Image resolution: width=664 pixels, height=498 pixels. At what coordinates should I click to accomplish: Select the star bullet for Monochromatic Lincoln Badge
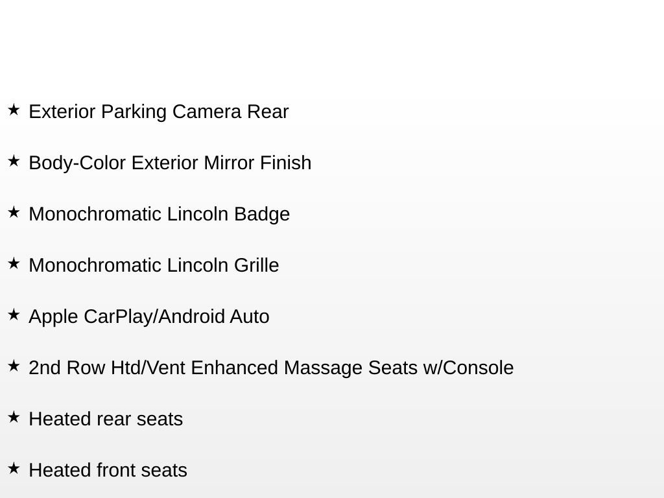[14, 212]
